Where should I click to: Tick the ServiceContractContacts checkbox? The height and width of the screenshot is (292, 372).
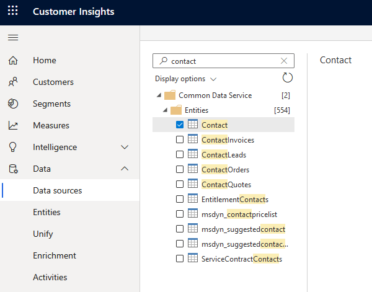[x=180, y=259]
